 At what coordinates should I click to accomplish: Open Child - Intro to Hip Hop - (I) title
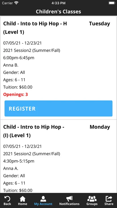[x=34, y=131]
